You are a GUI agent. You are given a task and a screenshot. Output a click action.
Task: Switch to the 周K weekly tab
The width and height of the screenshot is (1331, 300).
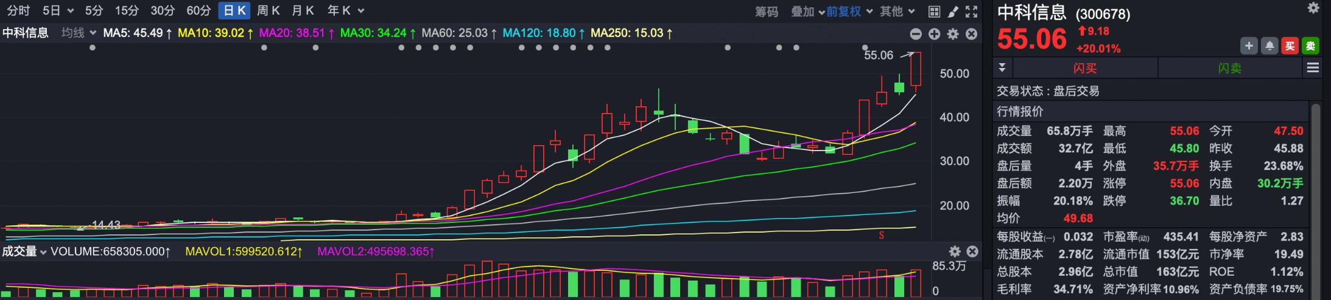coord(268,11)
